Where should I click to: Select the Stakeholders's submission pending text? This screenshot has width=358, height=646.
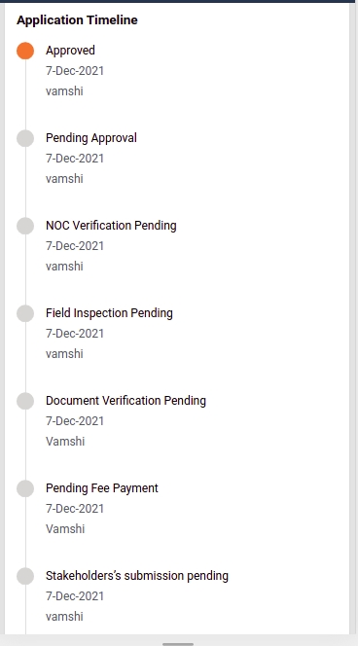click(x=137, y=576)
